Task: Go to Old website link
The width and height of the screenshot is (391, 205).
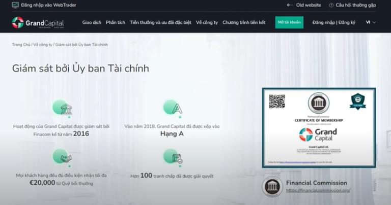Action: tap(309, 5)
